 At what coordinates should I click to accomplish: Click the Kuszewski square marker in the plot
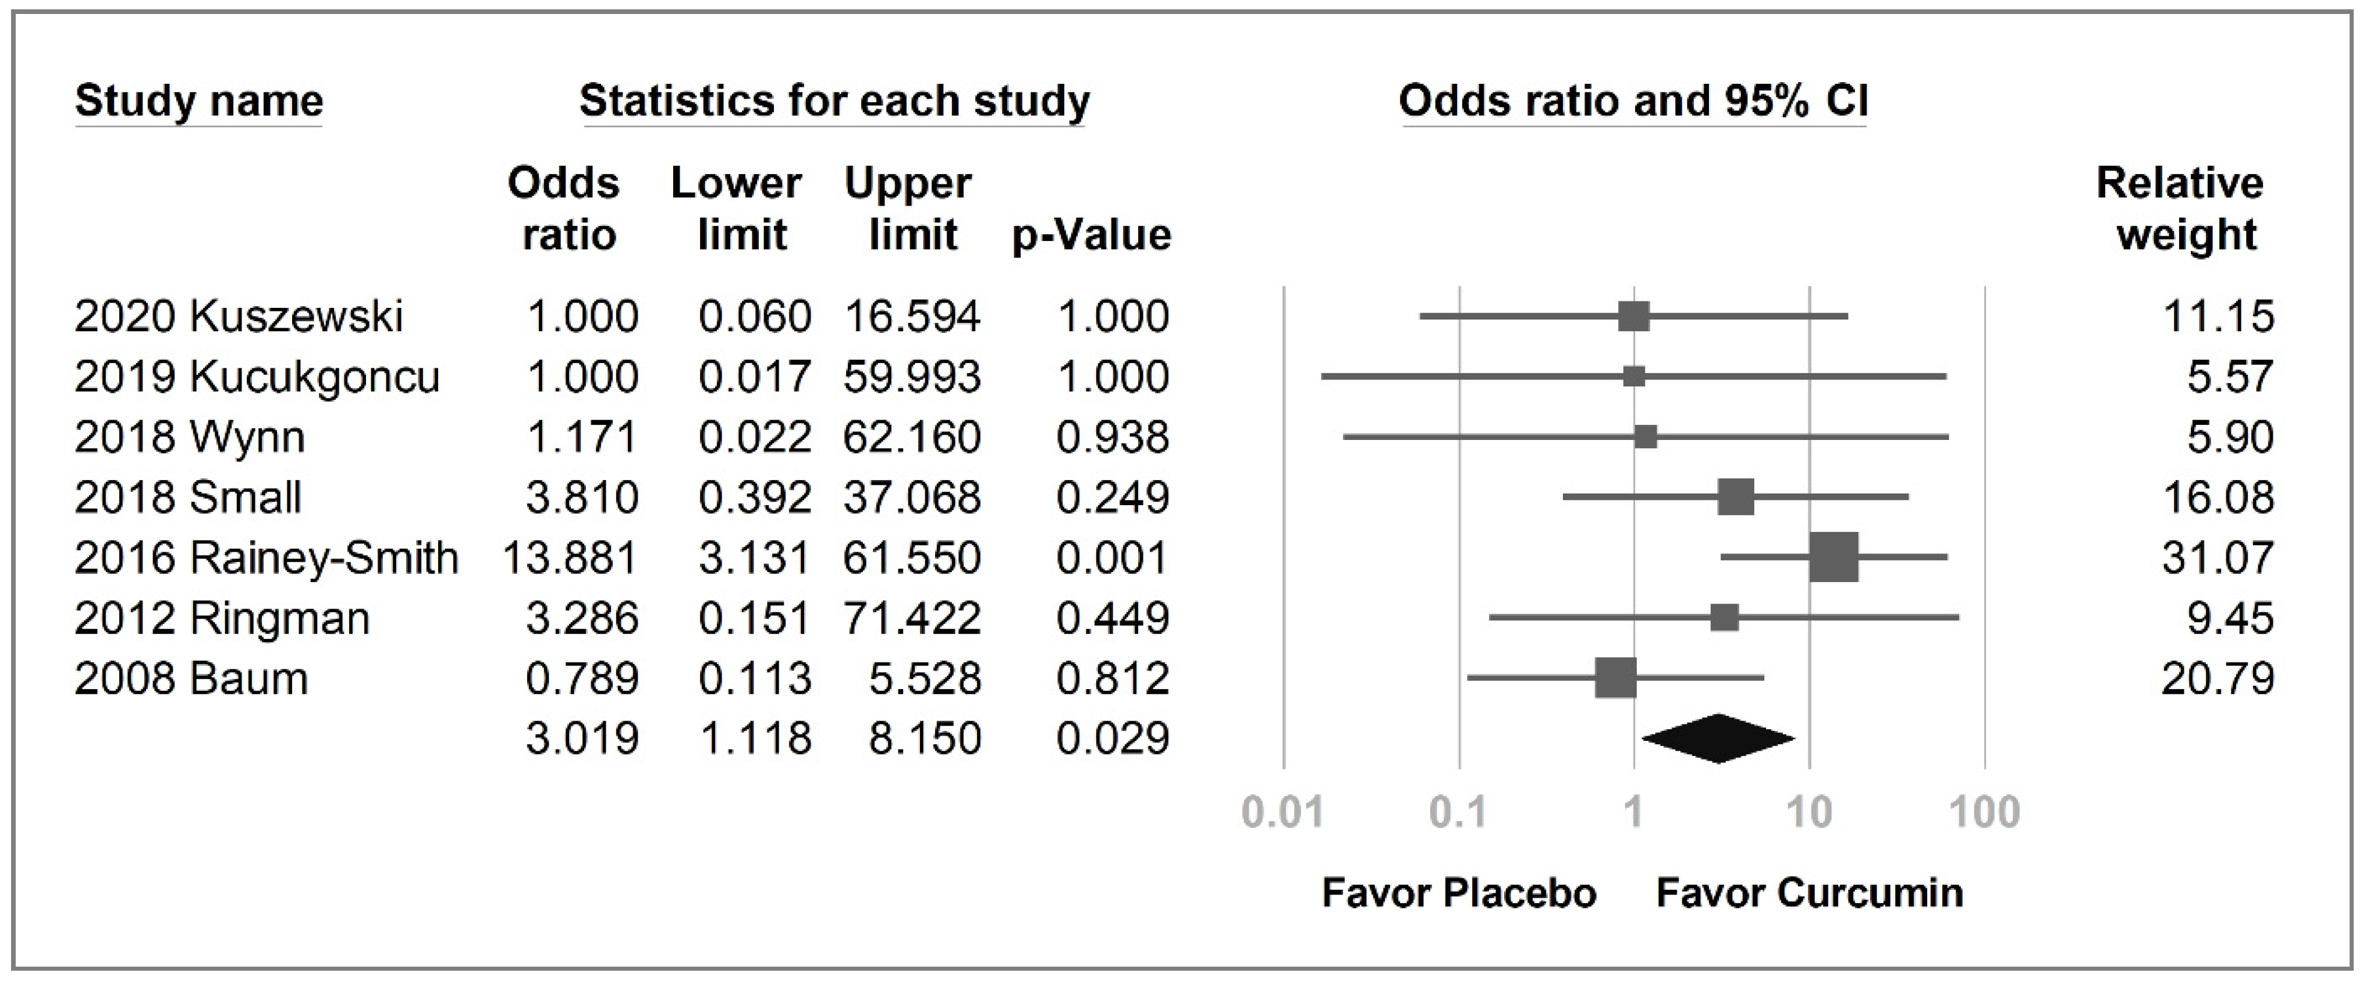tap(1634, 317)
